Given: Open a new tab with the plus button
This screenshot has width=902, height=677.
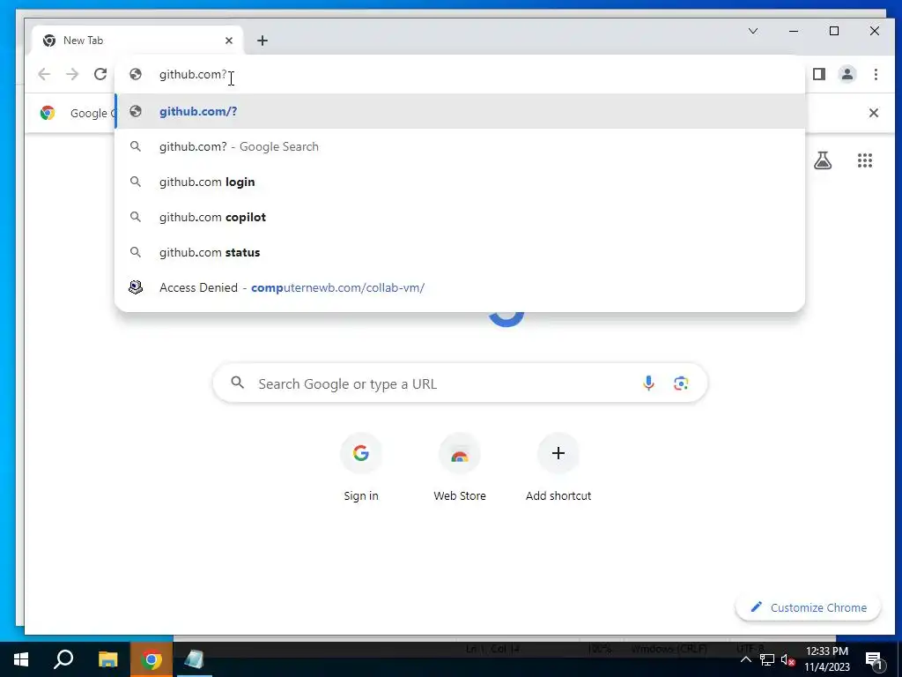Looking at the screenshot, I should tap(262, 41).
